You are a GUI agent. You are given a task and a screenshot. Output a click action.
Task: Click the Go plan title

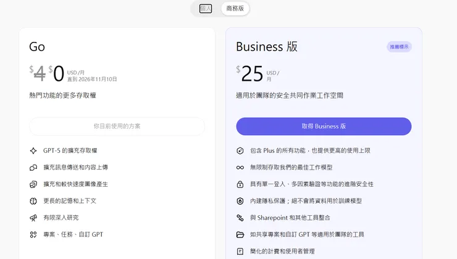(x=37, y=47)
